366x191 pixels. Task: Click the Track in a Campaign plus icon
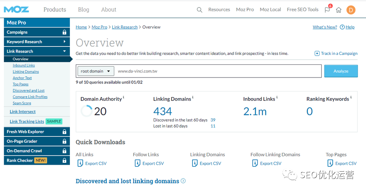[317, 53]
